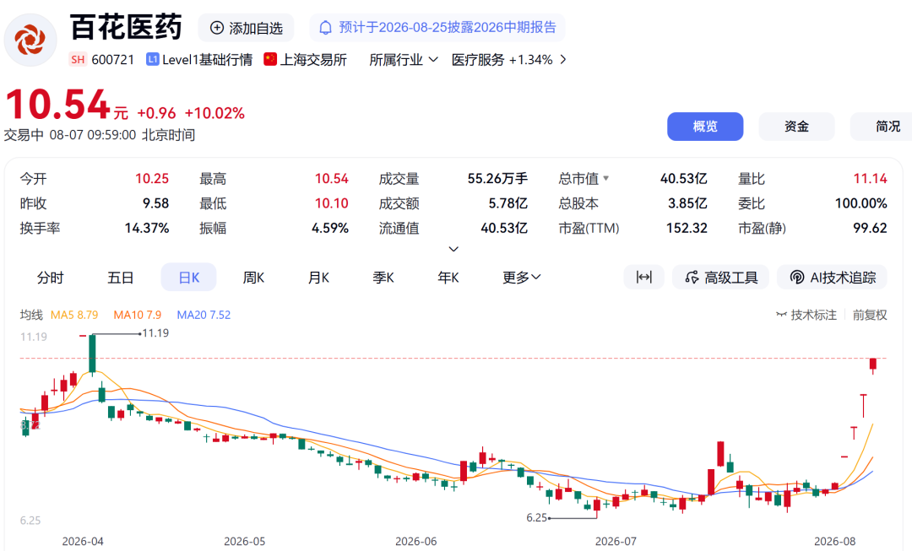Image resolution: width=912 pixels, height=551 pixels.
Task: Open the 2026中期报告 disclosure notice
Action: click(x=437, y=28)
